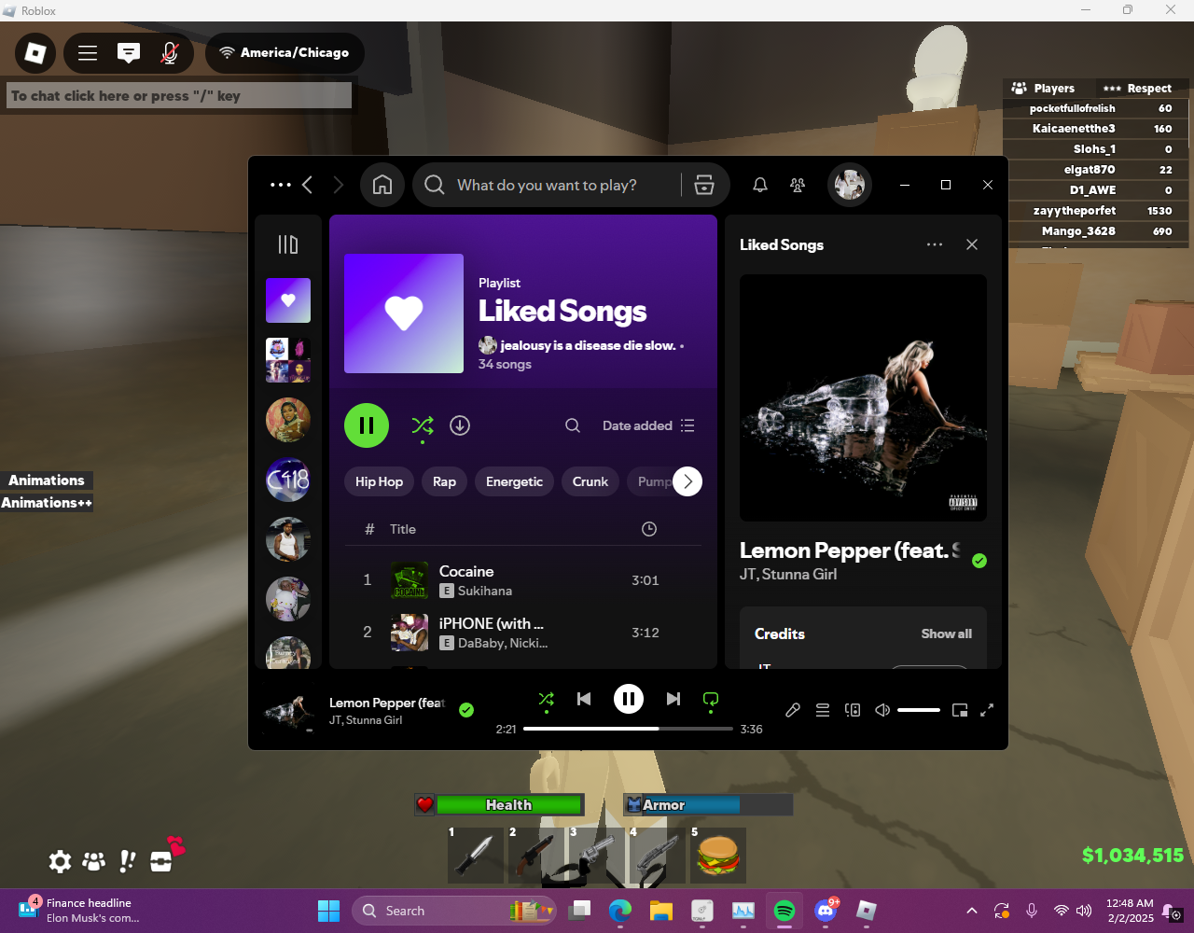Open the collage playlist under Liked Songs

pyautogui.click(x=288, y=360)
